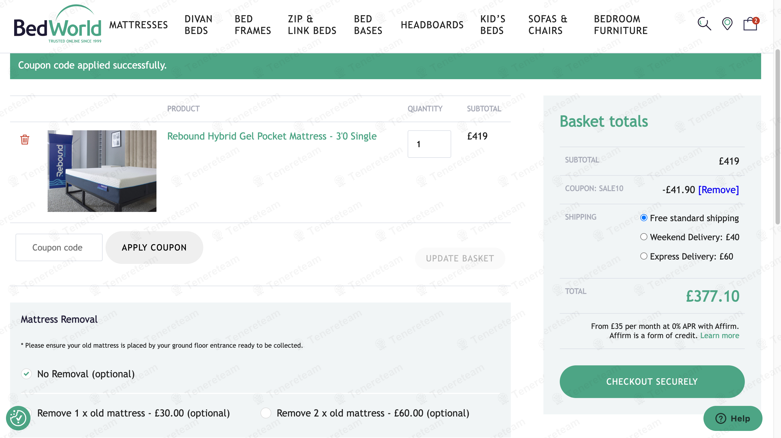Click the Apply Coupon button
Viewport: 781px width, 438px height.
click(154, 247)
